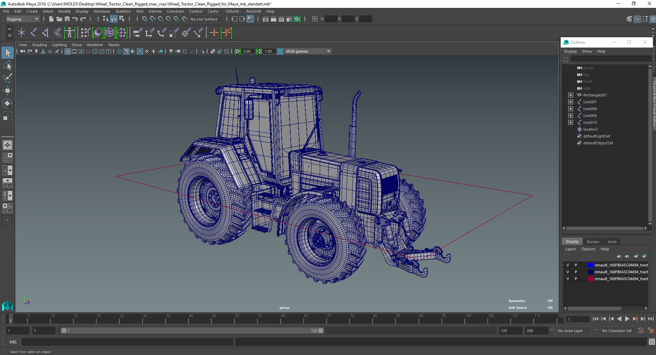Image resolution: width=656 pixels, height=355 pixels.
Task: Open the sRGB gamma dropdown
Action: point(308,51)
